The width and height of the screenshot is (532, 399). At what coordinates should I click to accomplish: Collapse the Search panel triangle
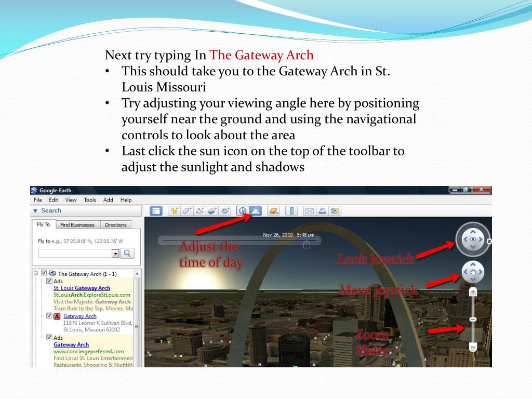(x=35, y=211)
